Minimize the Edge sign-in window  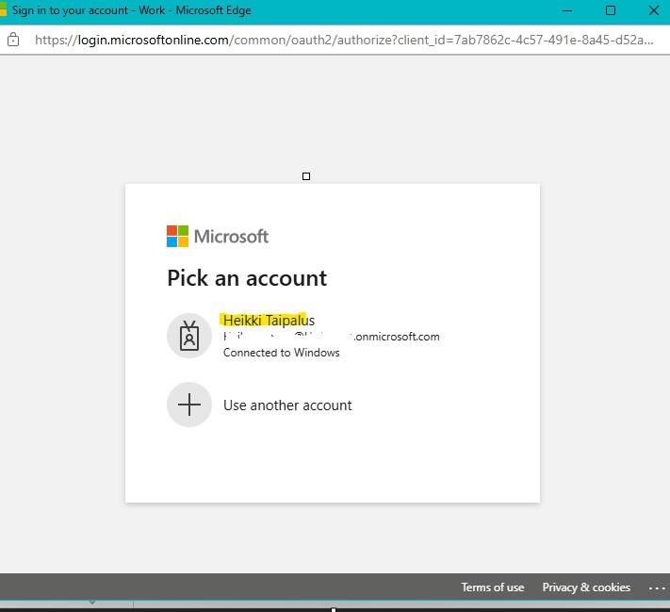[567, 10]
